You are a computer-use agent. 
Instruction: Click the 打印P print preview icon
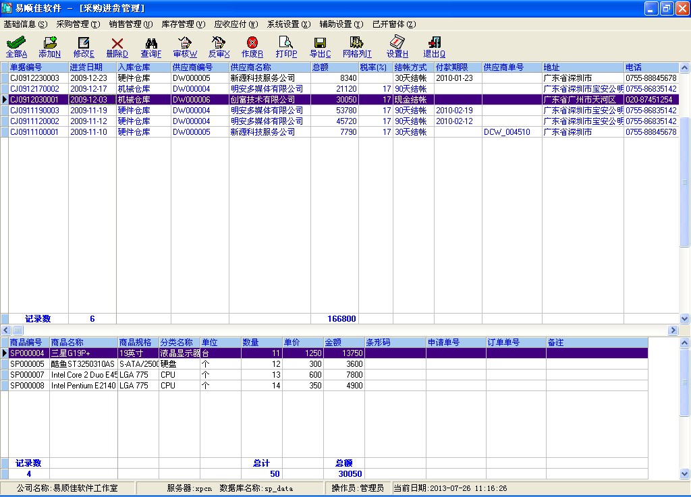[286, 42]
